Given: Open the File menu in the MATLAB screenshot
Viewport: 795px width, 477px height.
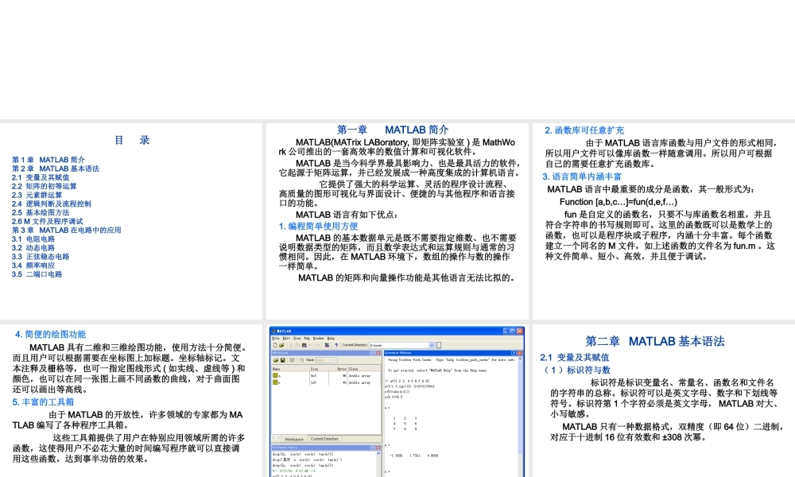Looking at the screenshot, I should coord(276,338).
